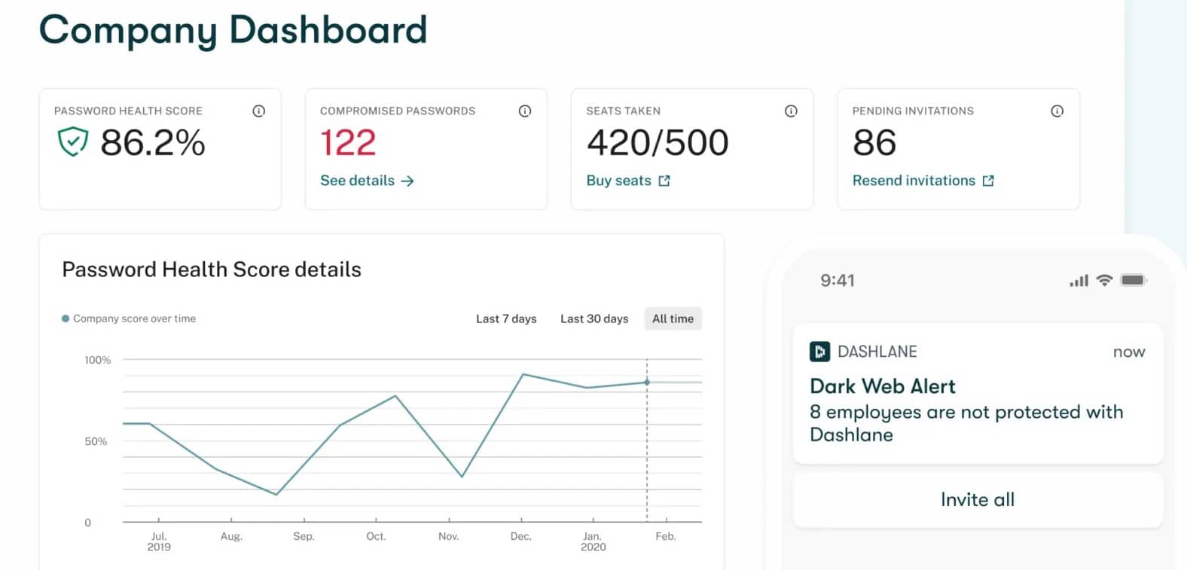Click the 9:41 phone clock
The image size is (1187, 570).
point(838,280)
